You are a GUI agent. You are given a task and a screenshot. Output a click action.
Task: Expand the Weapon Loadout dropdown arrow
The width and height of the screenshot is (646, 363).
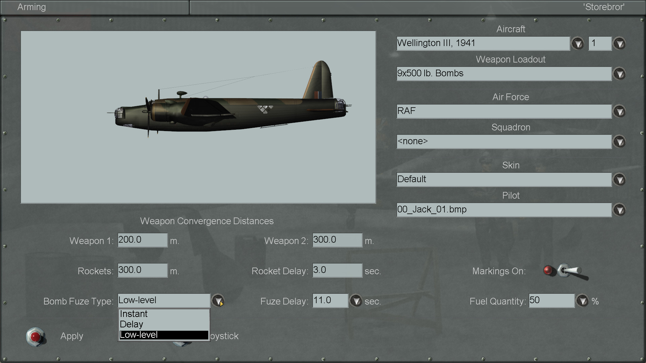pos(619,74)
